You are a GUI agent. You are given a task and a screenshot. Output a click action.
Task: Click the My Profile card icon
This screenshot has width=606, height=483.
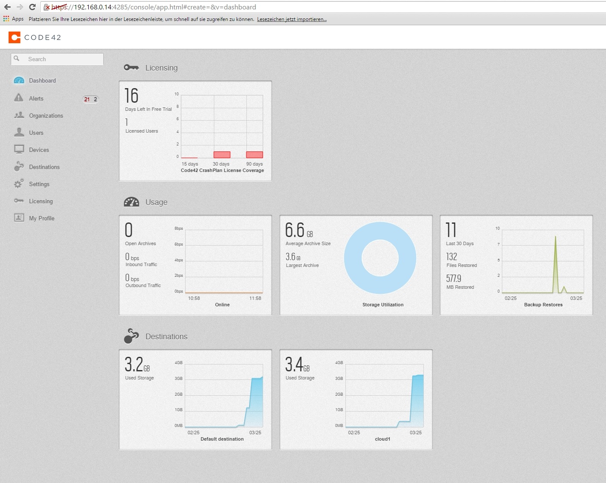[x=19, y=218]
